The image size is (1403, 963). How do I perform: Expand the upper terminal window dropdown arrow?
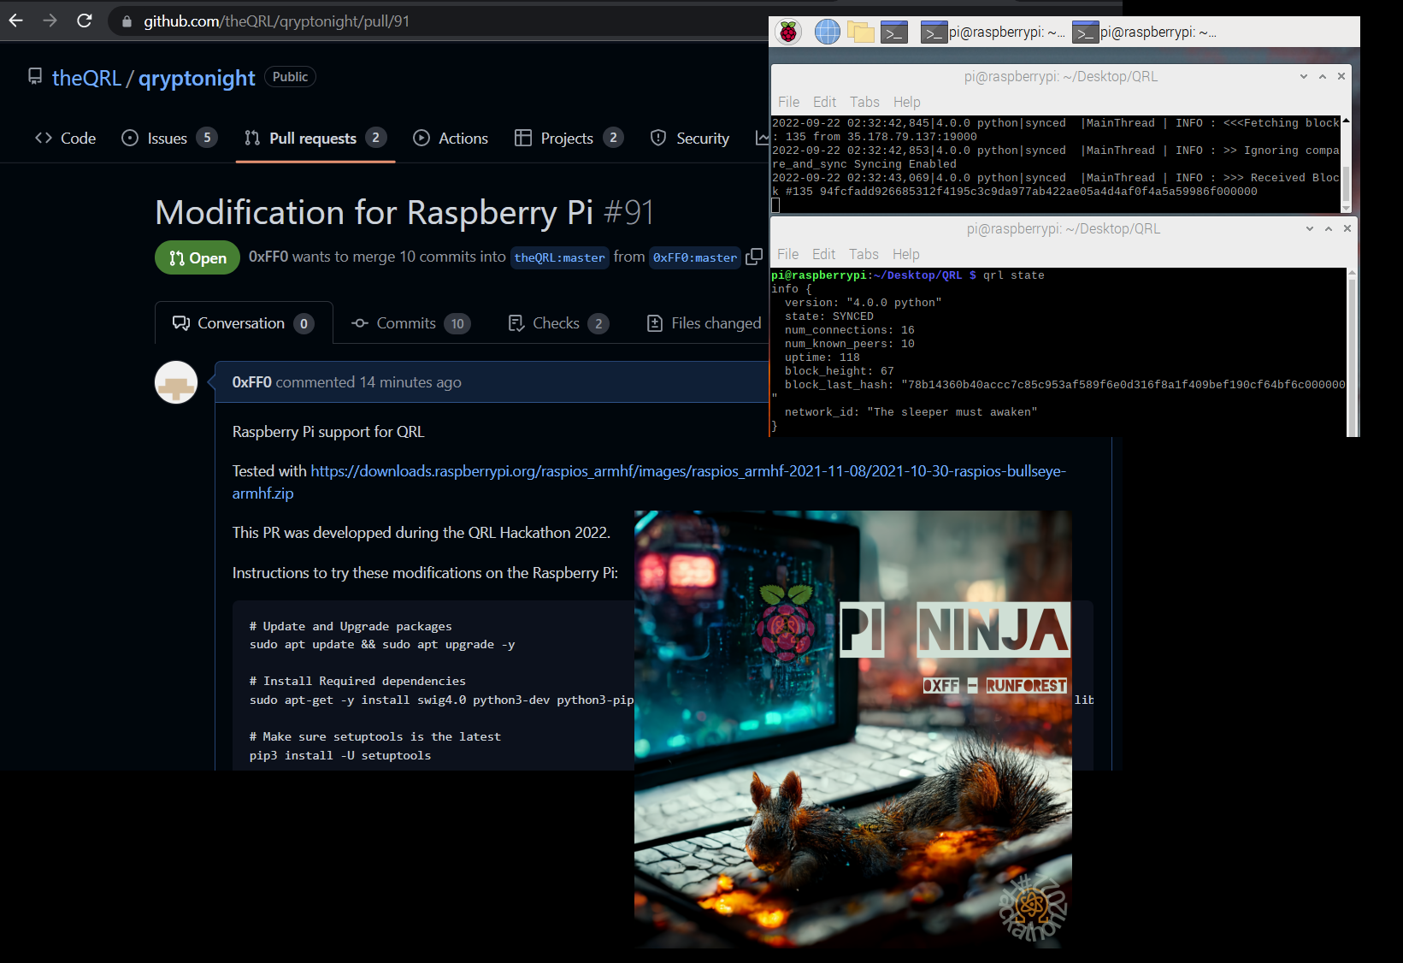coord(1304,76)
